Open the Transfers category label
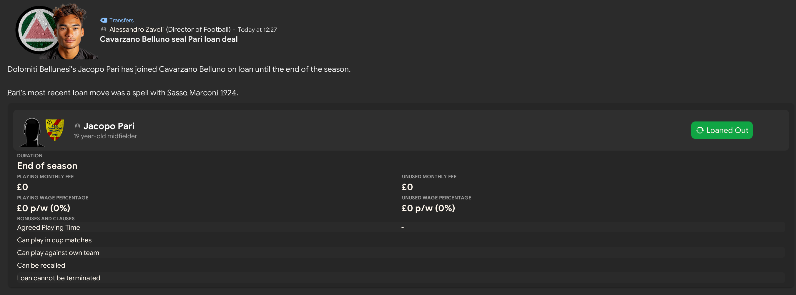Image resolution: width=796 pixels, height=295 pixels. point(121,20)
